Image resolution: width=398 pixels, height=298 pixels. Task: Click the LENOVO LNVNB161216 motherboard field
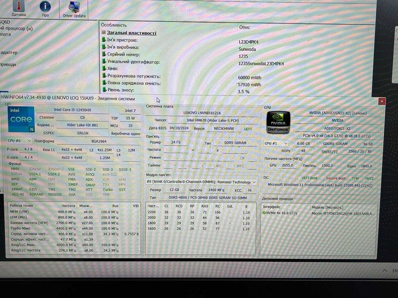[202, 113]
